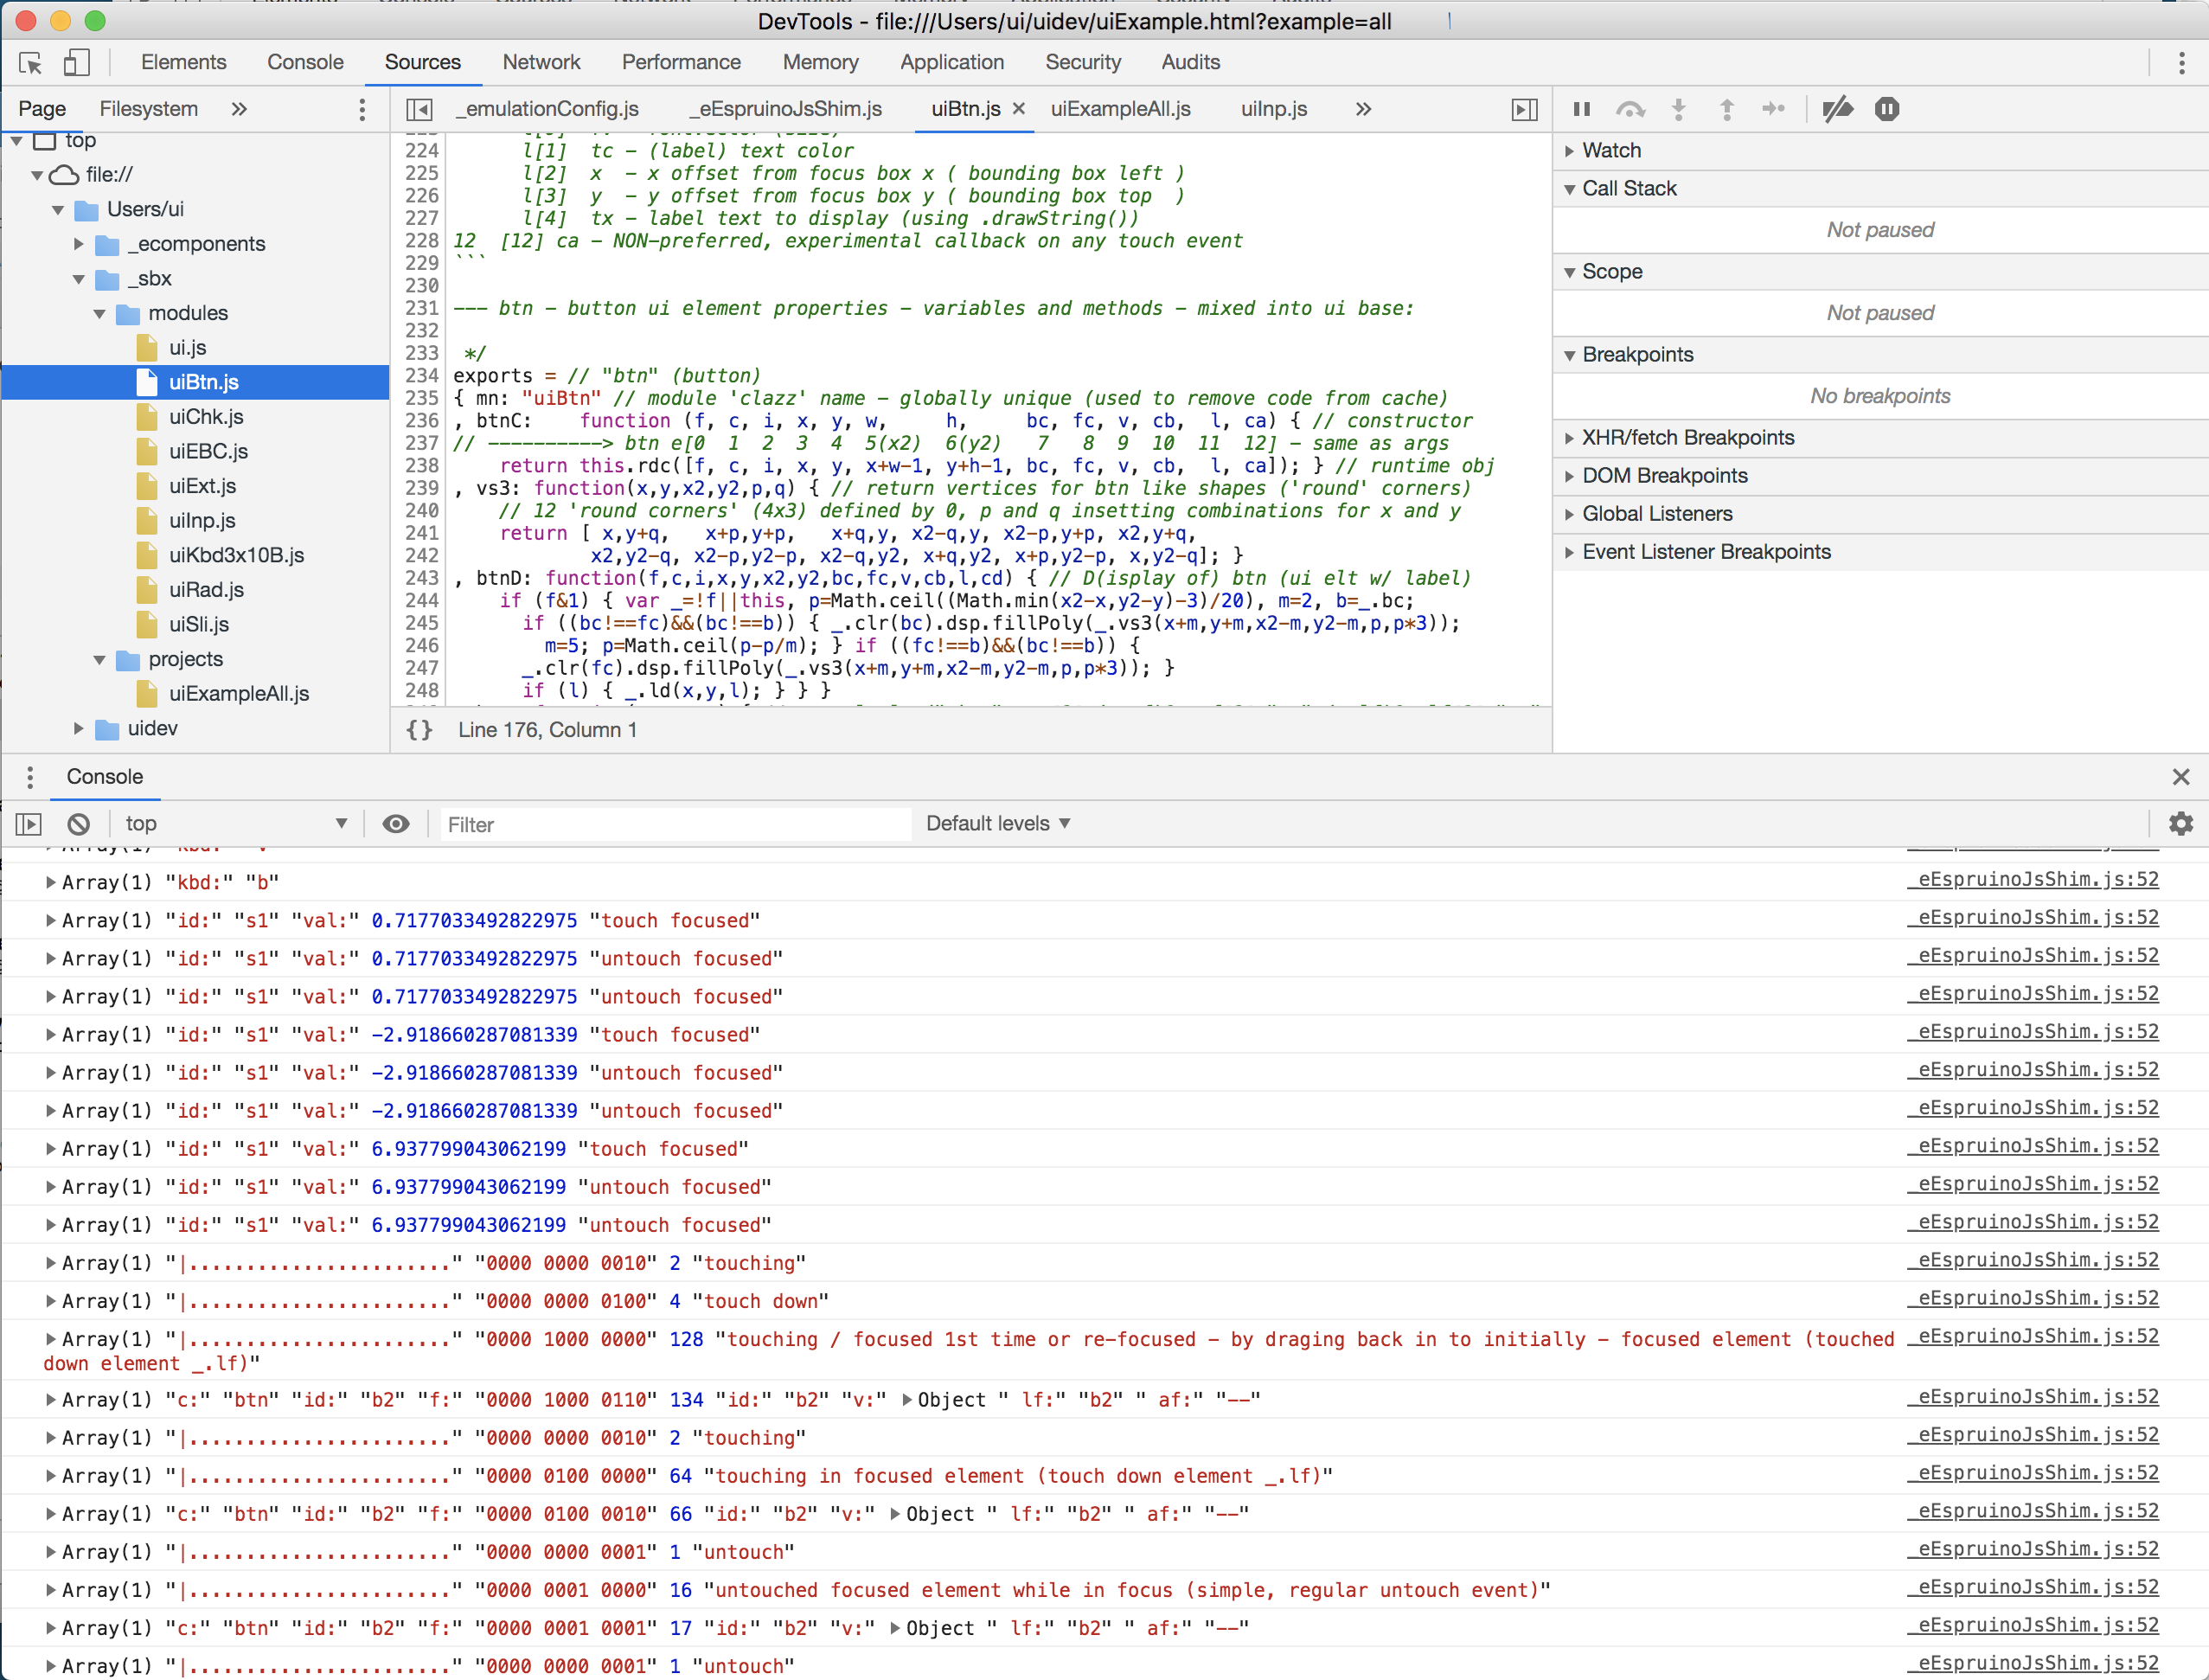Screen dimensions: 2209x1680
Task: Open the uiExampleAll.js file tab
Action: pos(1119,109)
